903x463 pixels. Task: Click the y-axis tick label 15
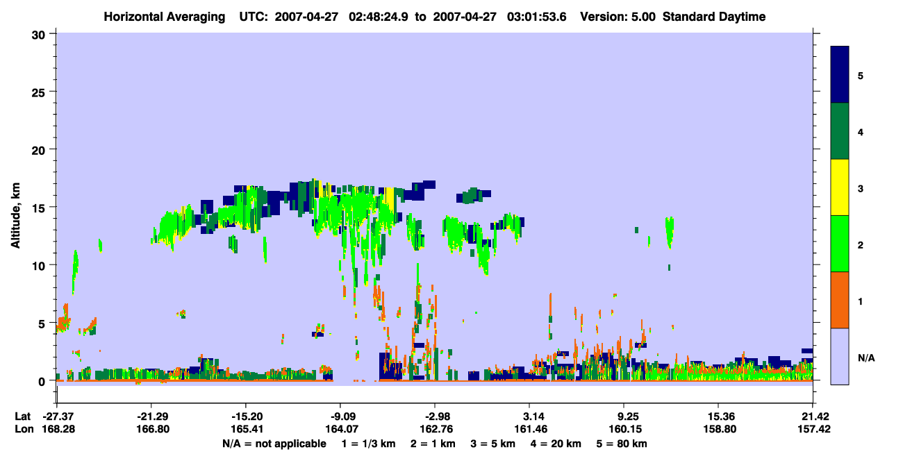click(39, 208)
